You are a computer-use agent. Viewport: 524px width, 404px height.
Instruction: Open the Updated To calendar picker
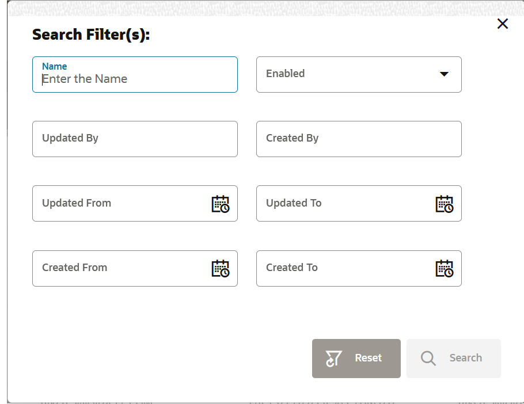tap(444, 204)
